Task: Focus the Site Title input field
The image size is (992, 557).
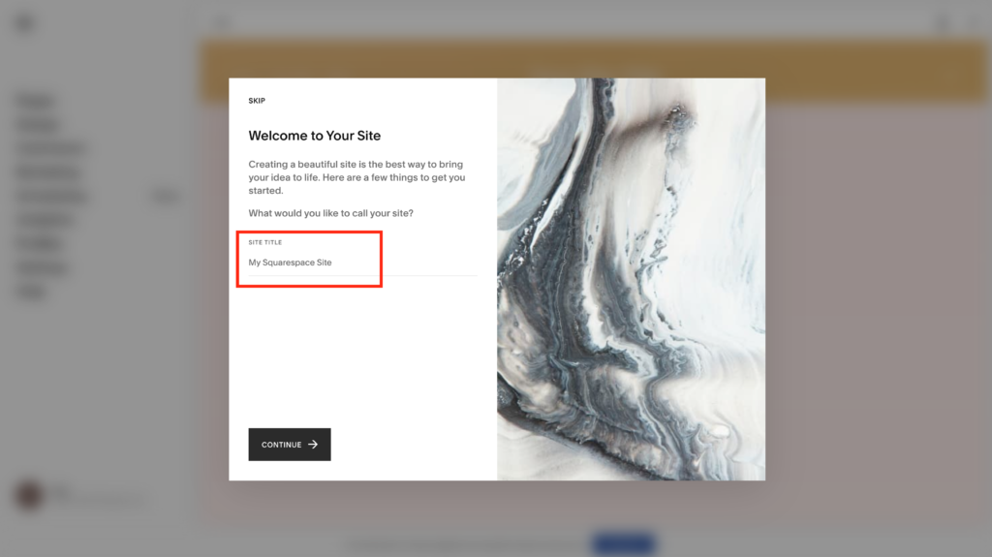Action: 362,263
